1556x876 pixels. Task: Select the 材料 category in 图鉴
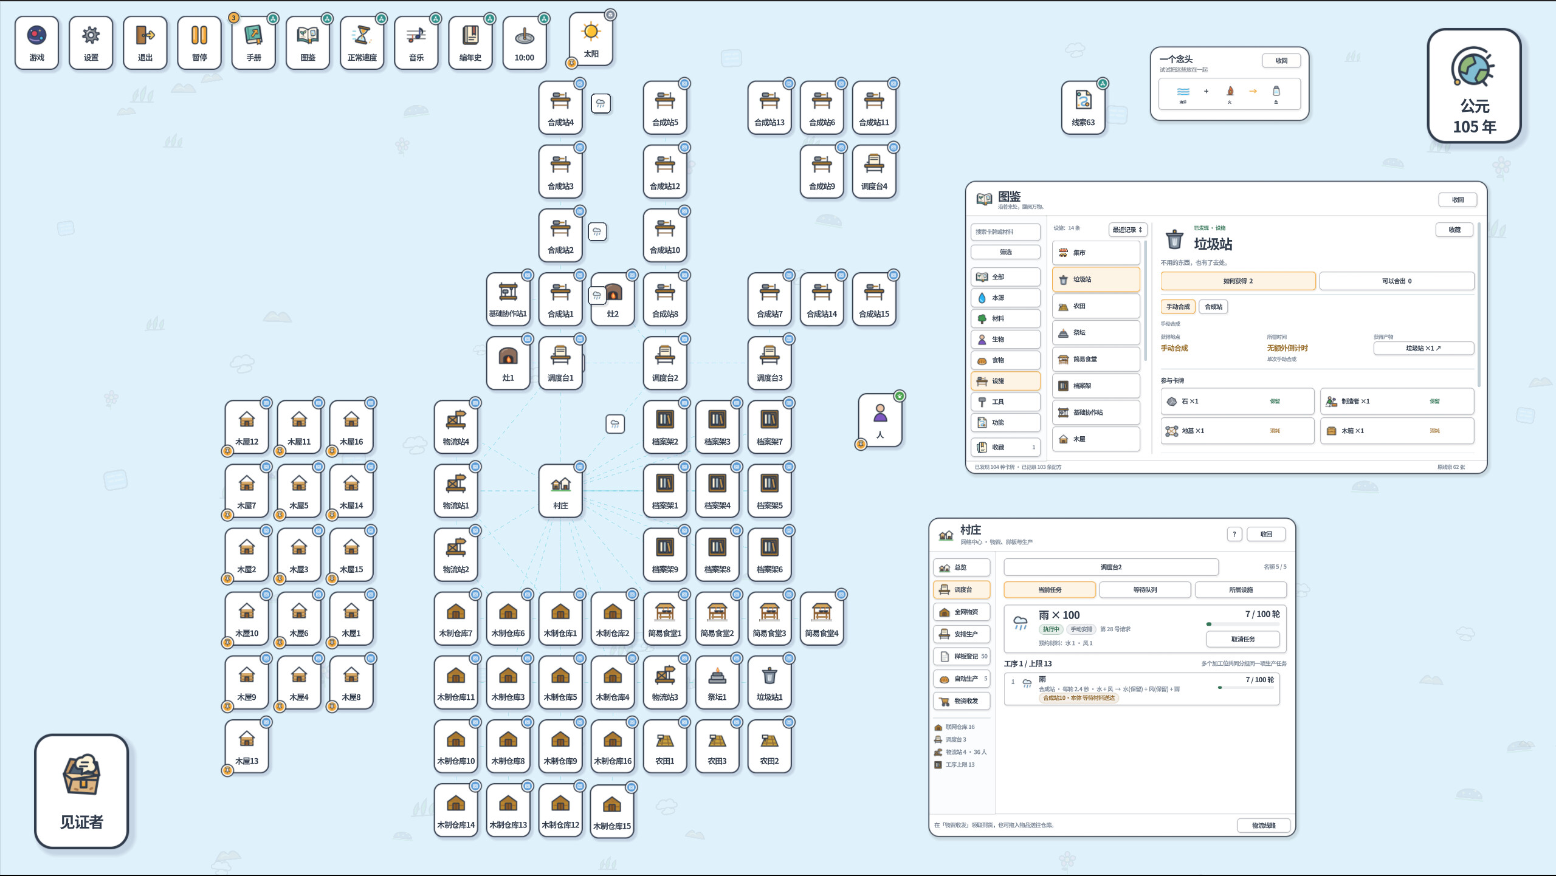(1005, 318)
